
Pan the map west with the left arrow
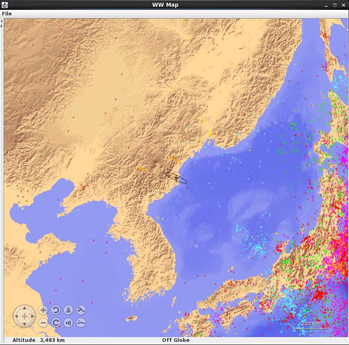[x=16, y=316]
